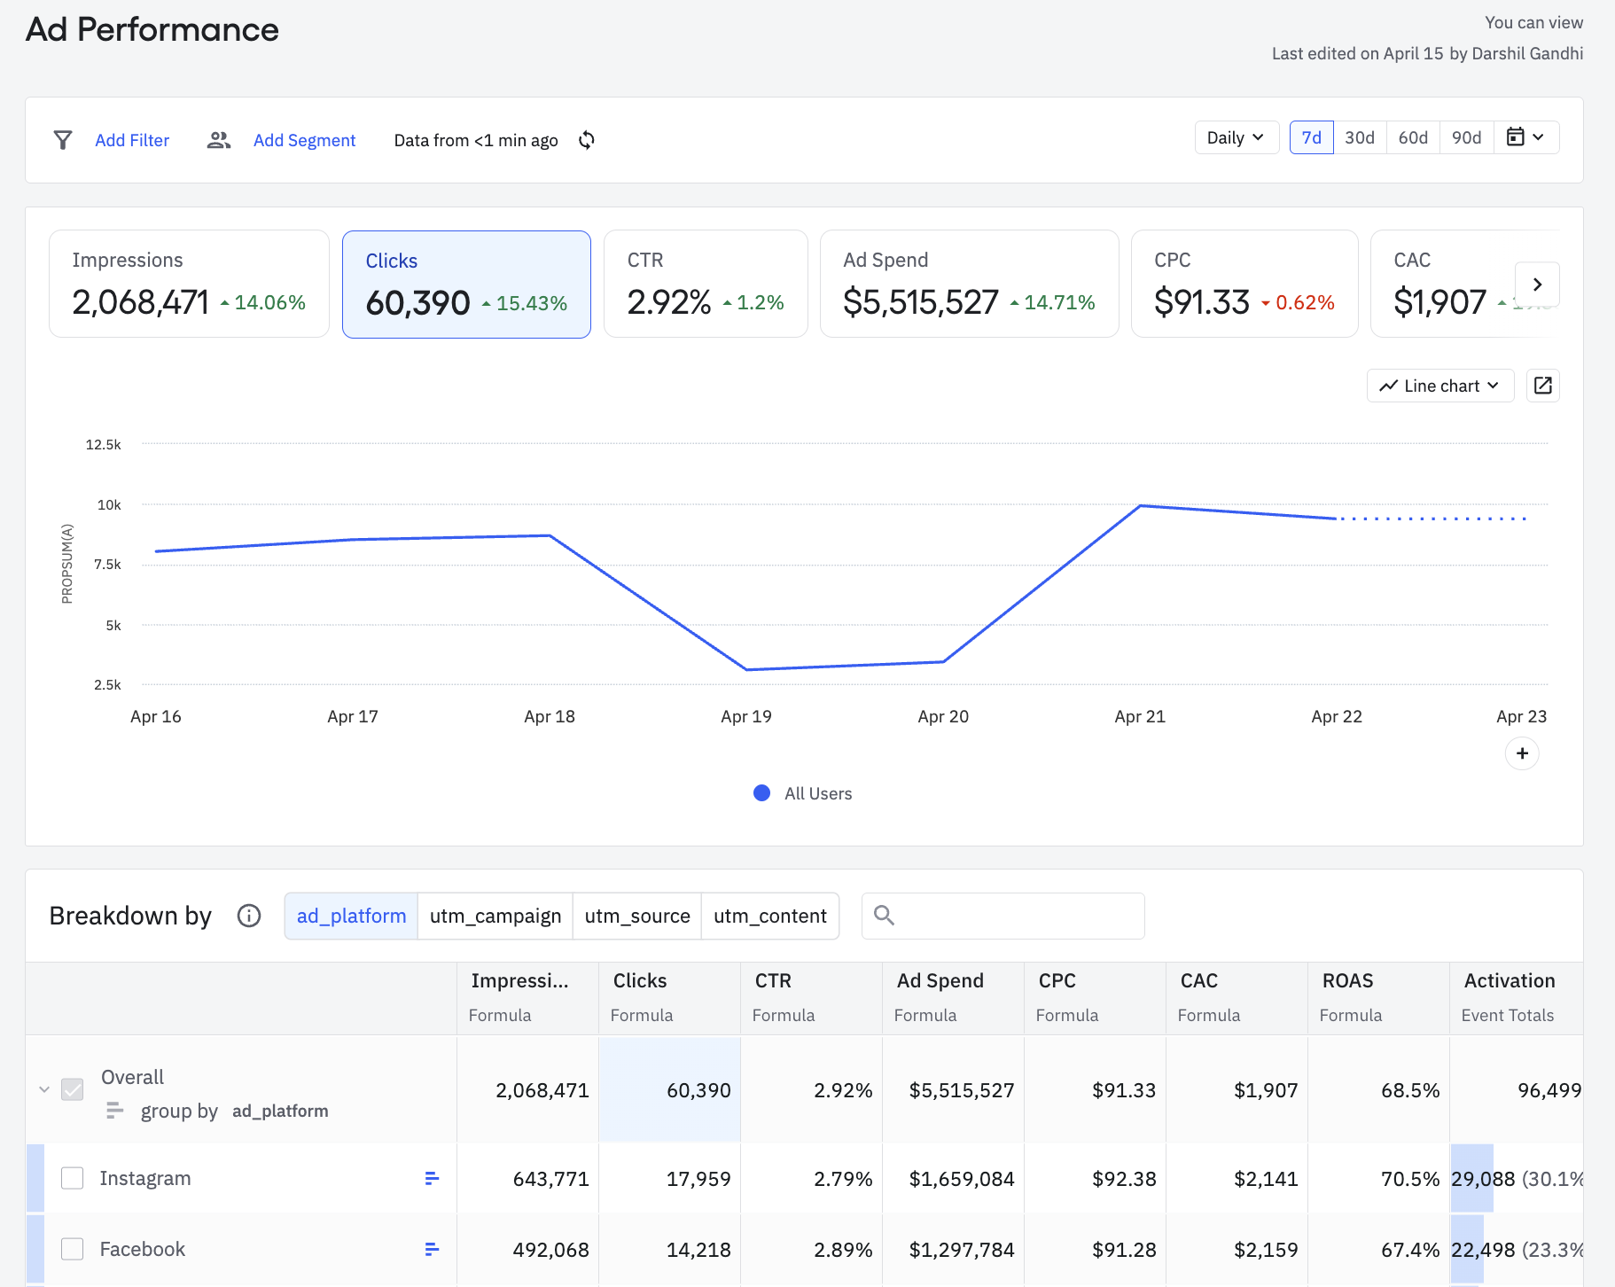The width and height of the screenshot is (1615, 1287).
Task: Click the Add Filter link
Action: [132, 140]
